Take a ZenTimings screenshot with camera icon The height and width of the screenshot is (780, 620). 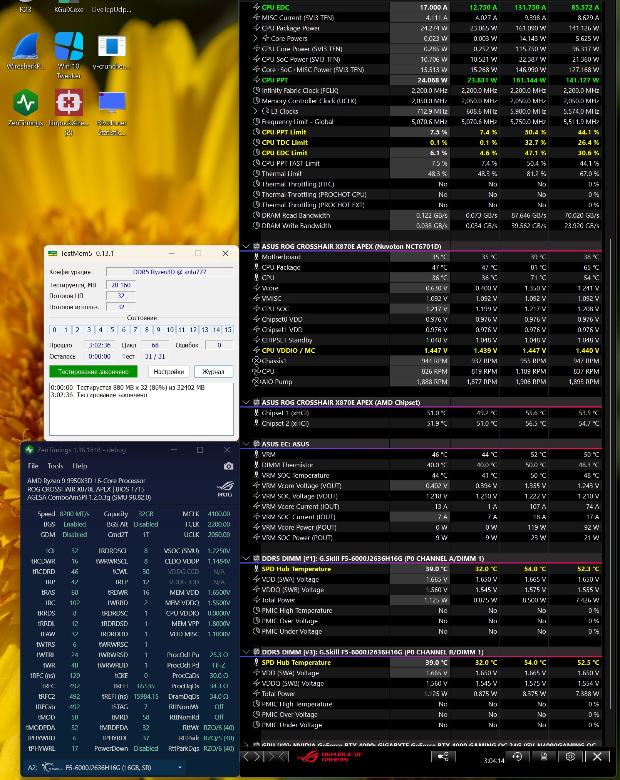click(x=228, y=466)
